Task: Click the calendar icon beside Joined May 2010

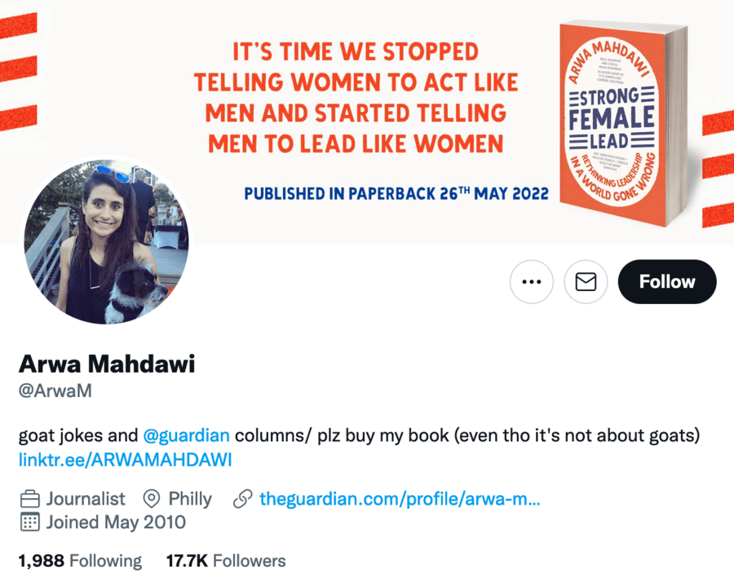Action: (30, 523)
